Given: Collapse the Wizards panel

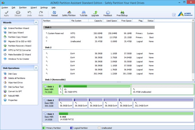Looking at the screenshot, I should tap(36, 22).
